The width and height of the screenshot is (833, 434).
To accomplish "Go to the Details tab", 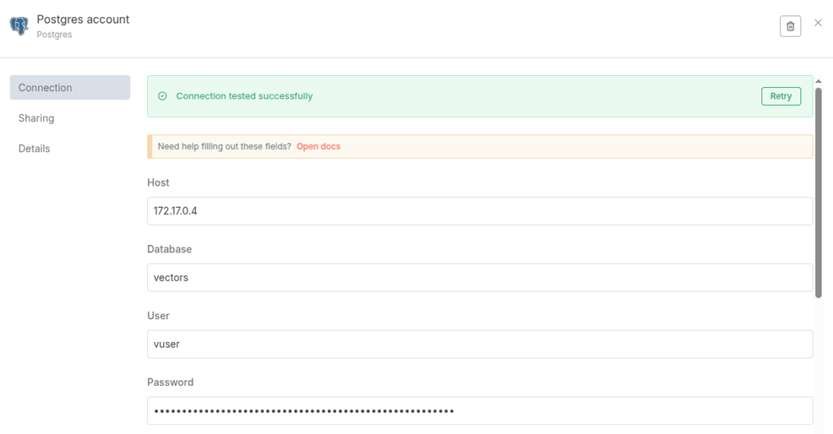I will coord(34,149).
